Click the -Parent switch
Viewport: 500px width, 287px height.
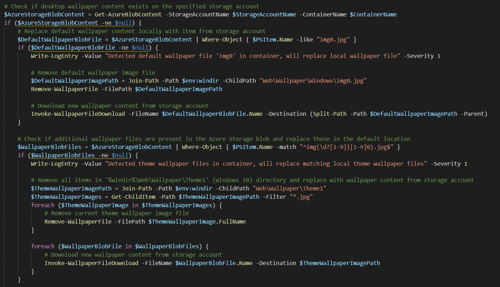tap(472, 114)
